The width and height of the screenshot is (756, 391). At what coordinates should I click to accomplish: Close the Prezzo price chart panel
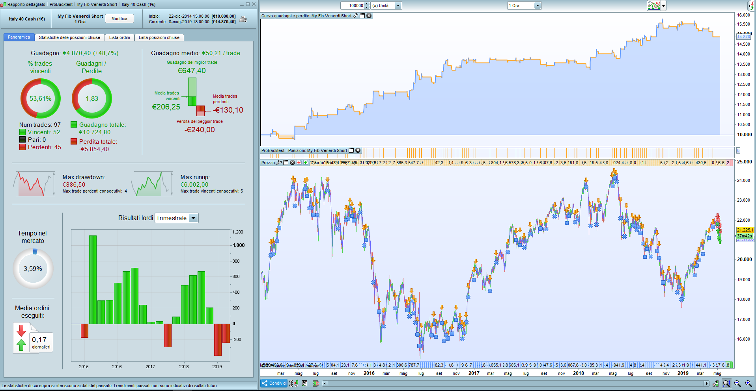tap(293, 162)
